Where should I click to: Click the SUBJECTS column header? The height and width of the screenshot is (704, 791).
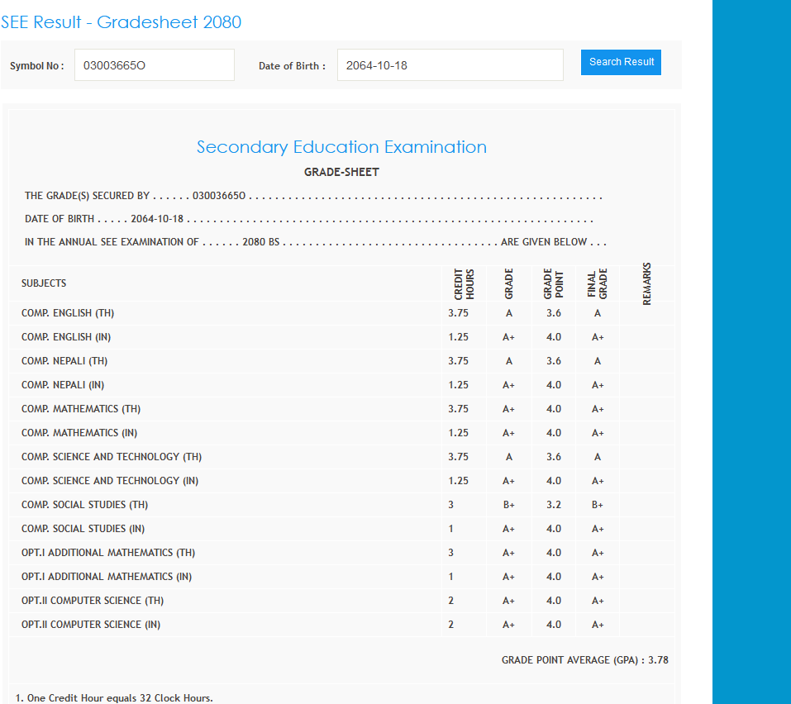pyautogui.click(x=44, y=283)
